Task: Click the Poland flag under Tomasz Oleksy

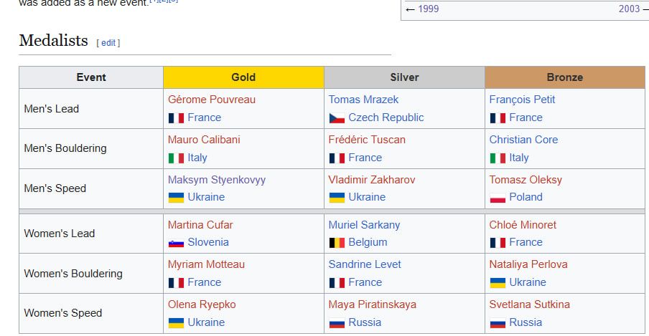Action: click(x=498, y=198)
